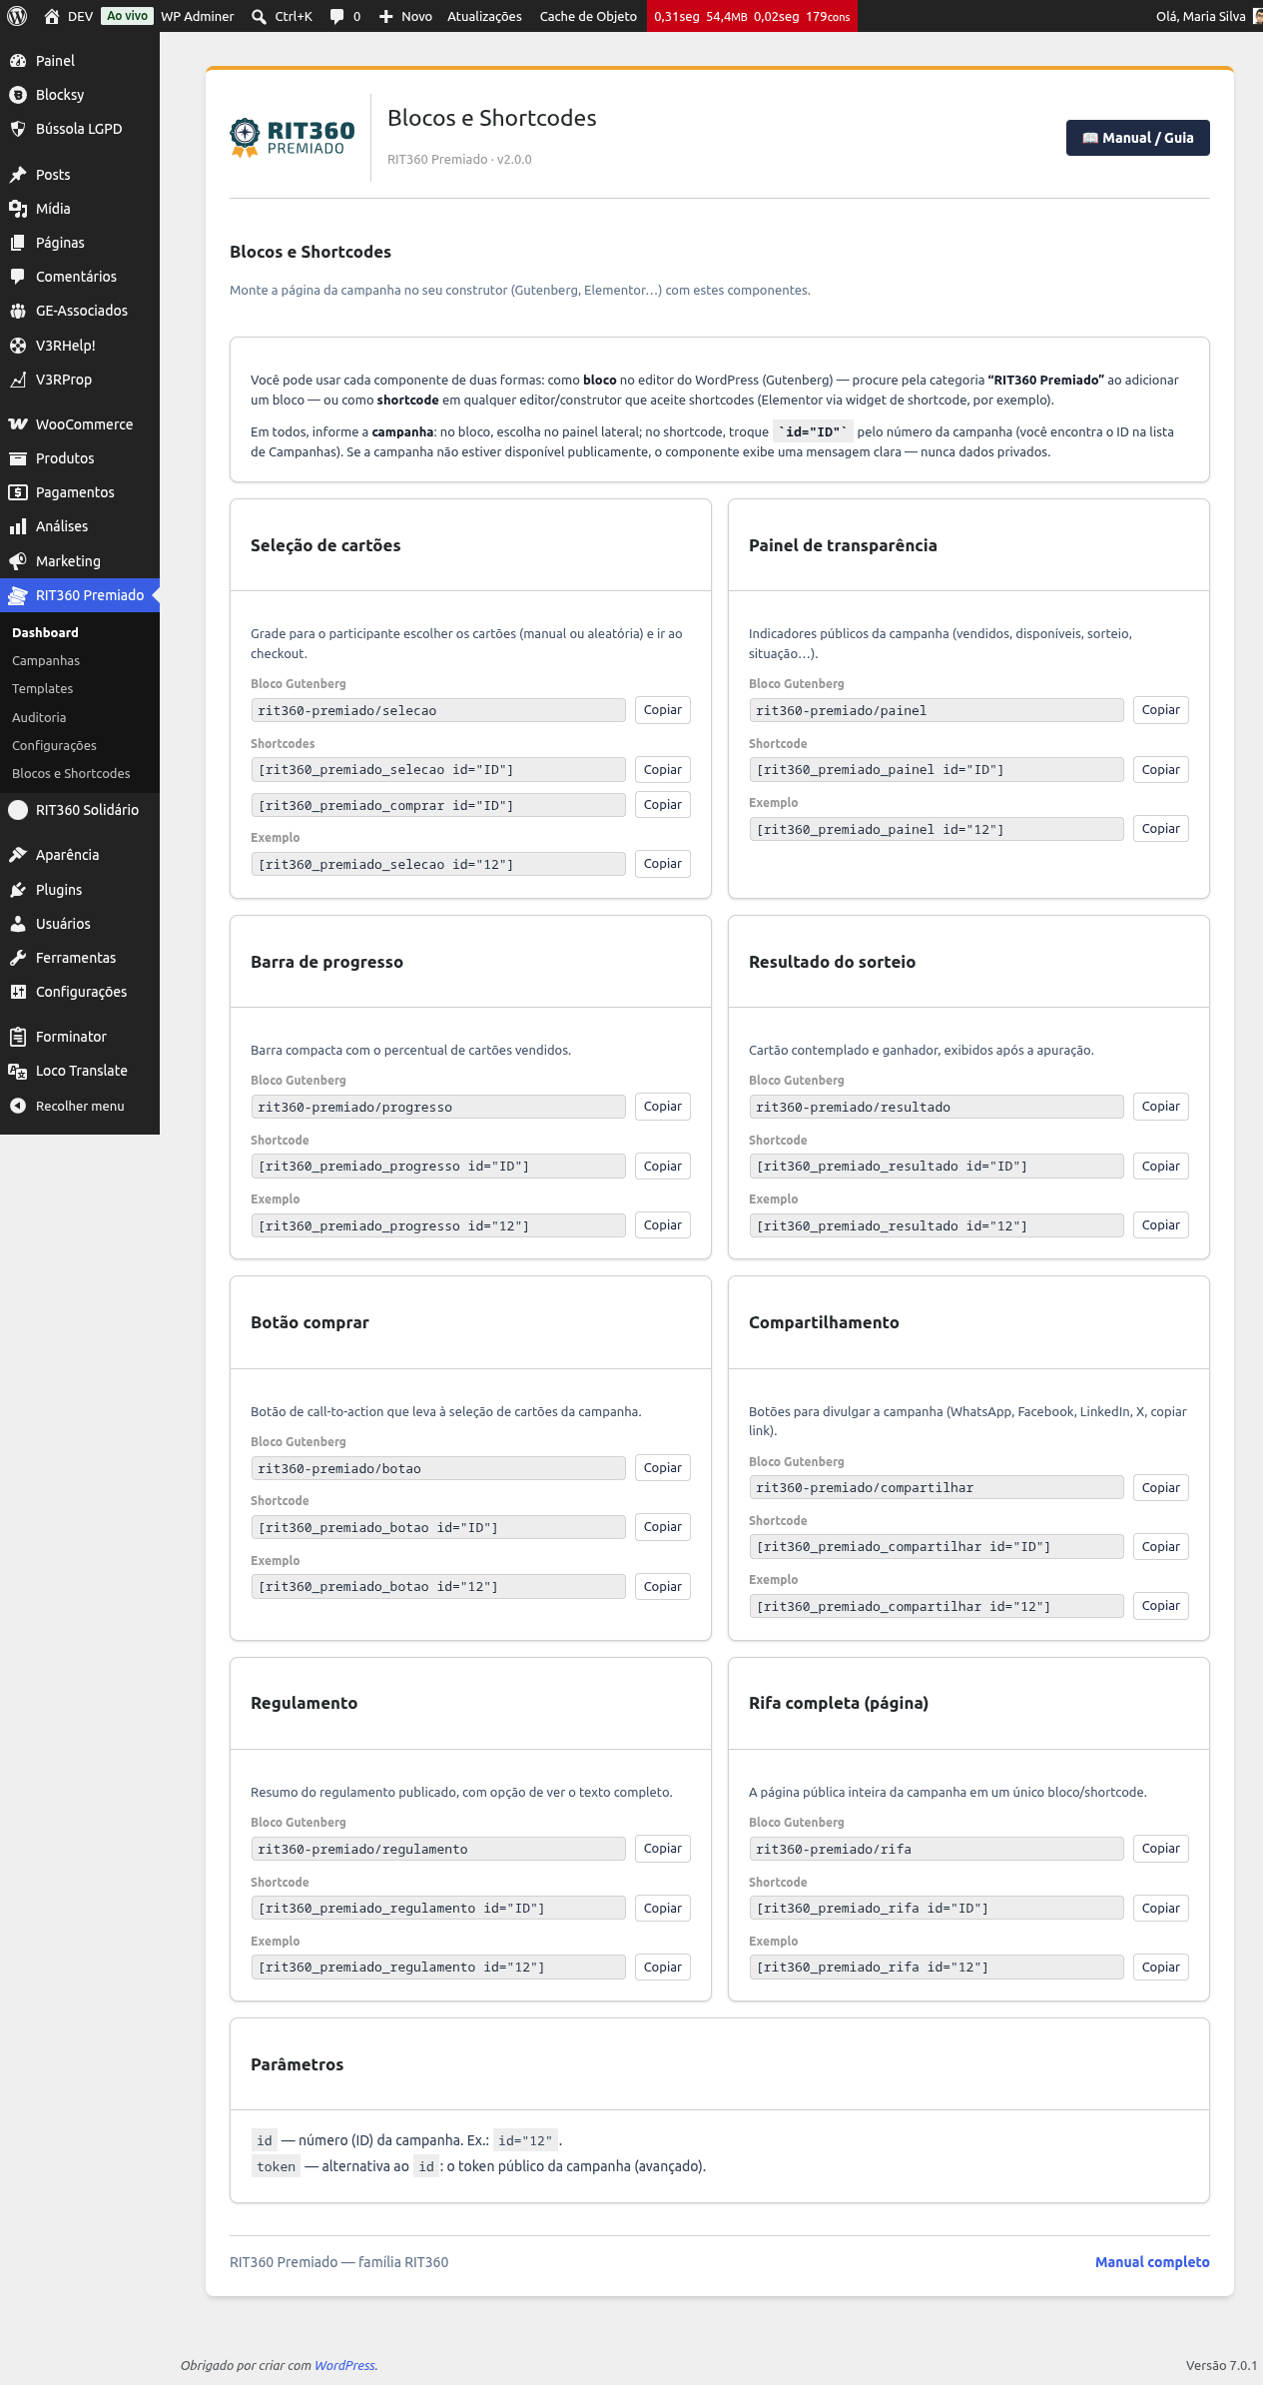
Task: Go to Templates submenu
Action: (x=43, y=689)
